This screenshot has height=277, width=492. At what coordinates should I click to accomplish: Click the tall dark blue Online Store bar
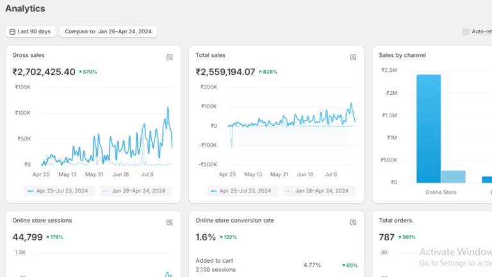(428, 128)
